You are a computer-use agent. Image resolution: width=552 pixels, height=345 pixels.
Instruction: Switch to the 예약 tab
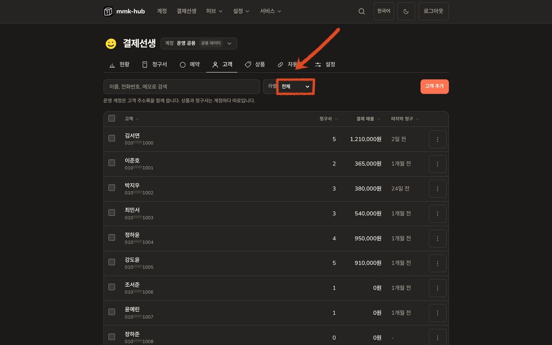[190, 64]
